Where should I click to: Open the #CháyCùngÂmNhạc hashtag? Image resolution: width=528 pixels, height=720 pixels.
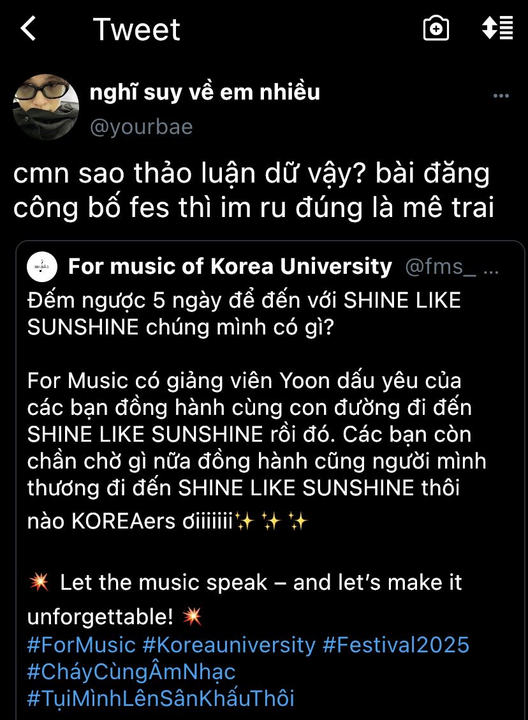tap(131, 671)
